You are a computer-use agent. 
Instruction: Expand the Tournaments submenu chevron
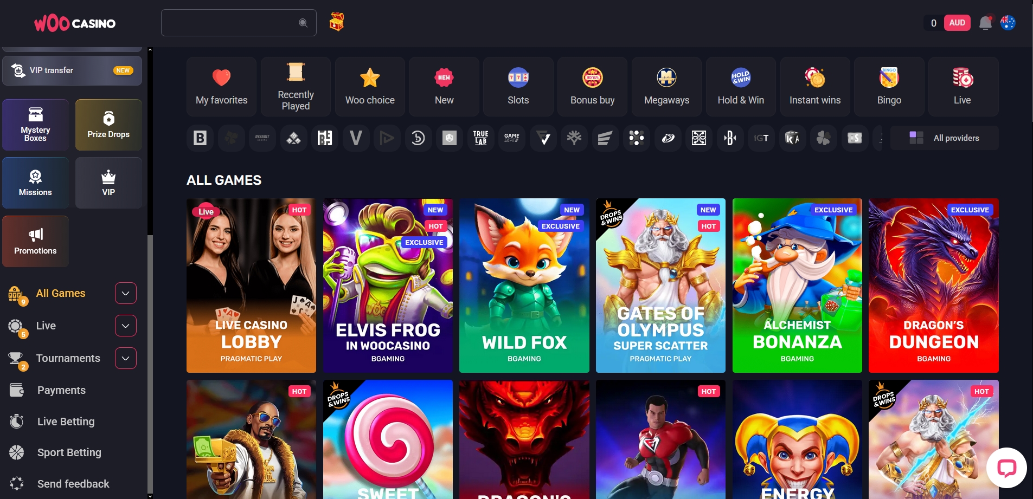point(125,358)
